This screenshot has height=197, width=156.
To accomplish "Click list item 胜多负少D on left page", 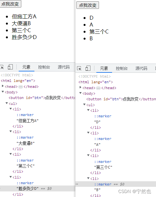I will coord(24,37).
